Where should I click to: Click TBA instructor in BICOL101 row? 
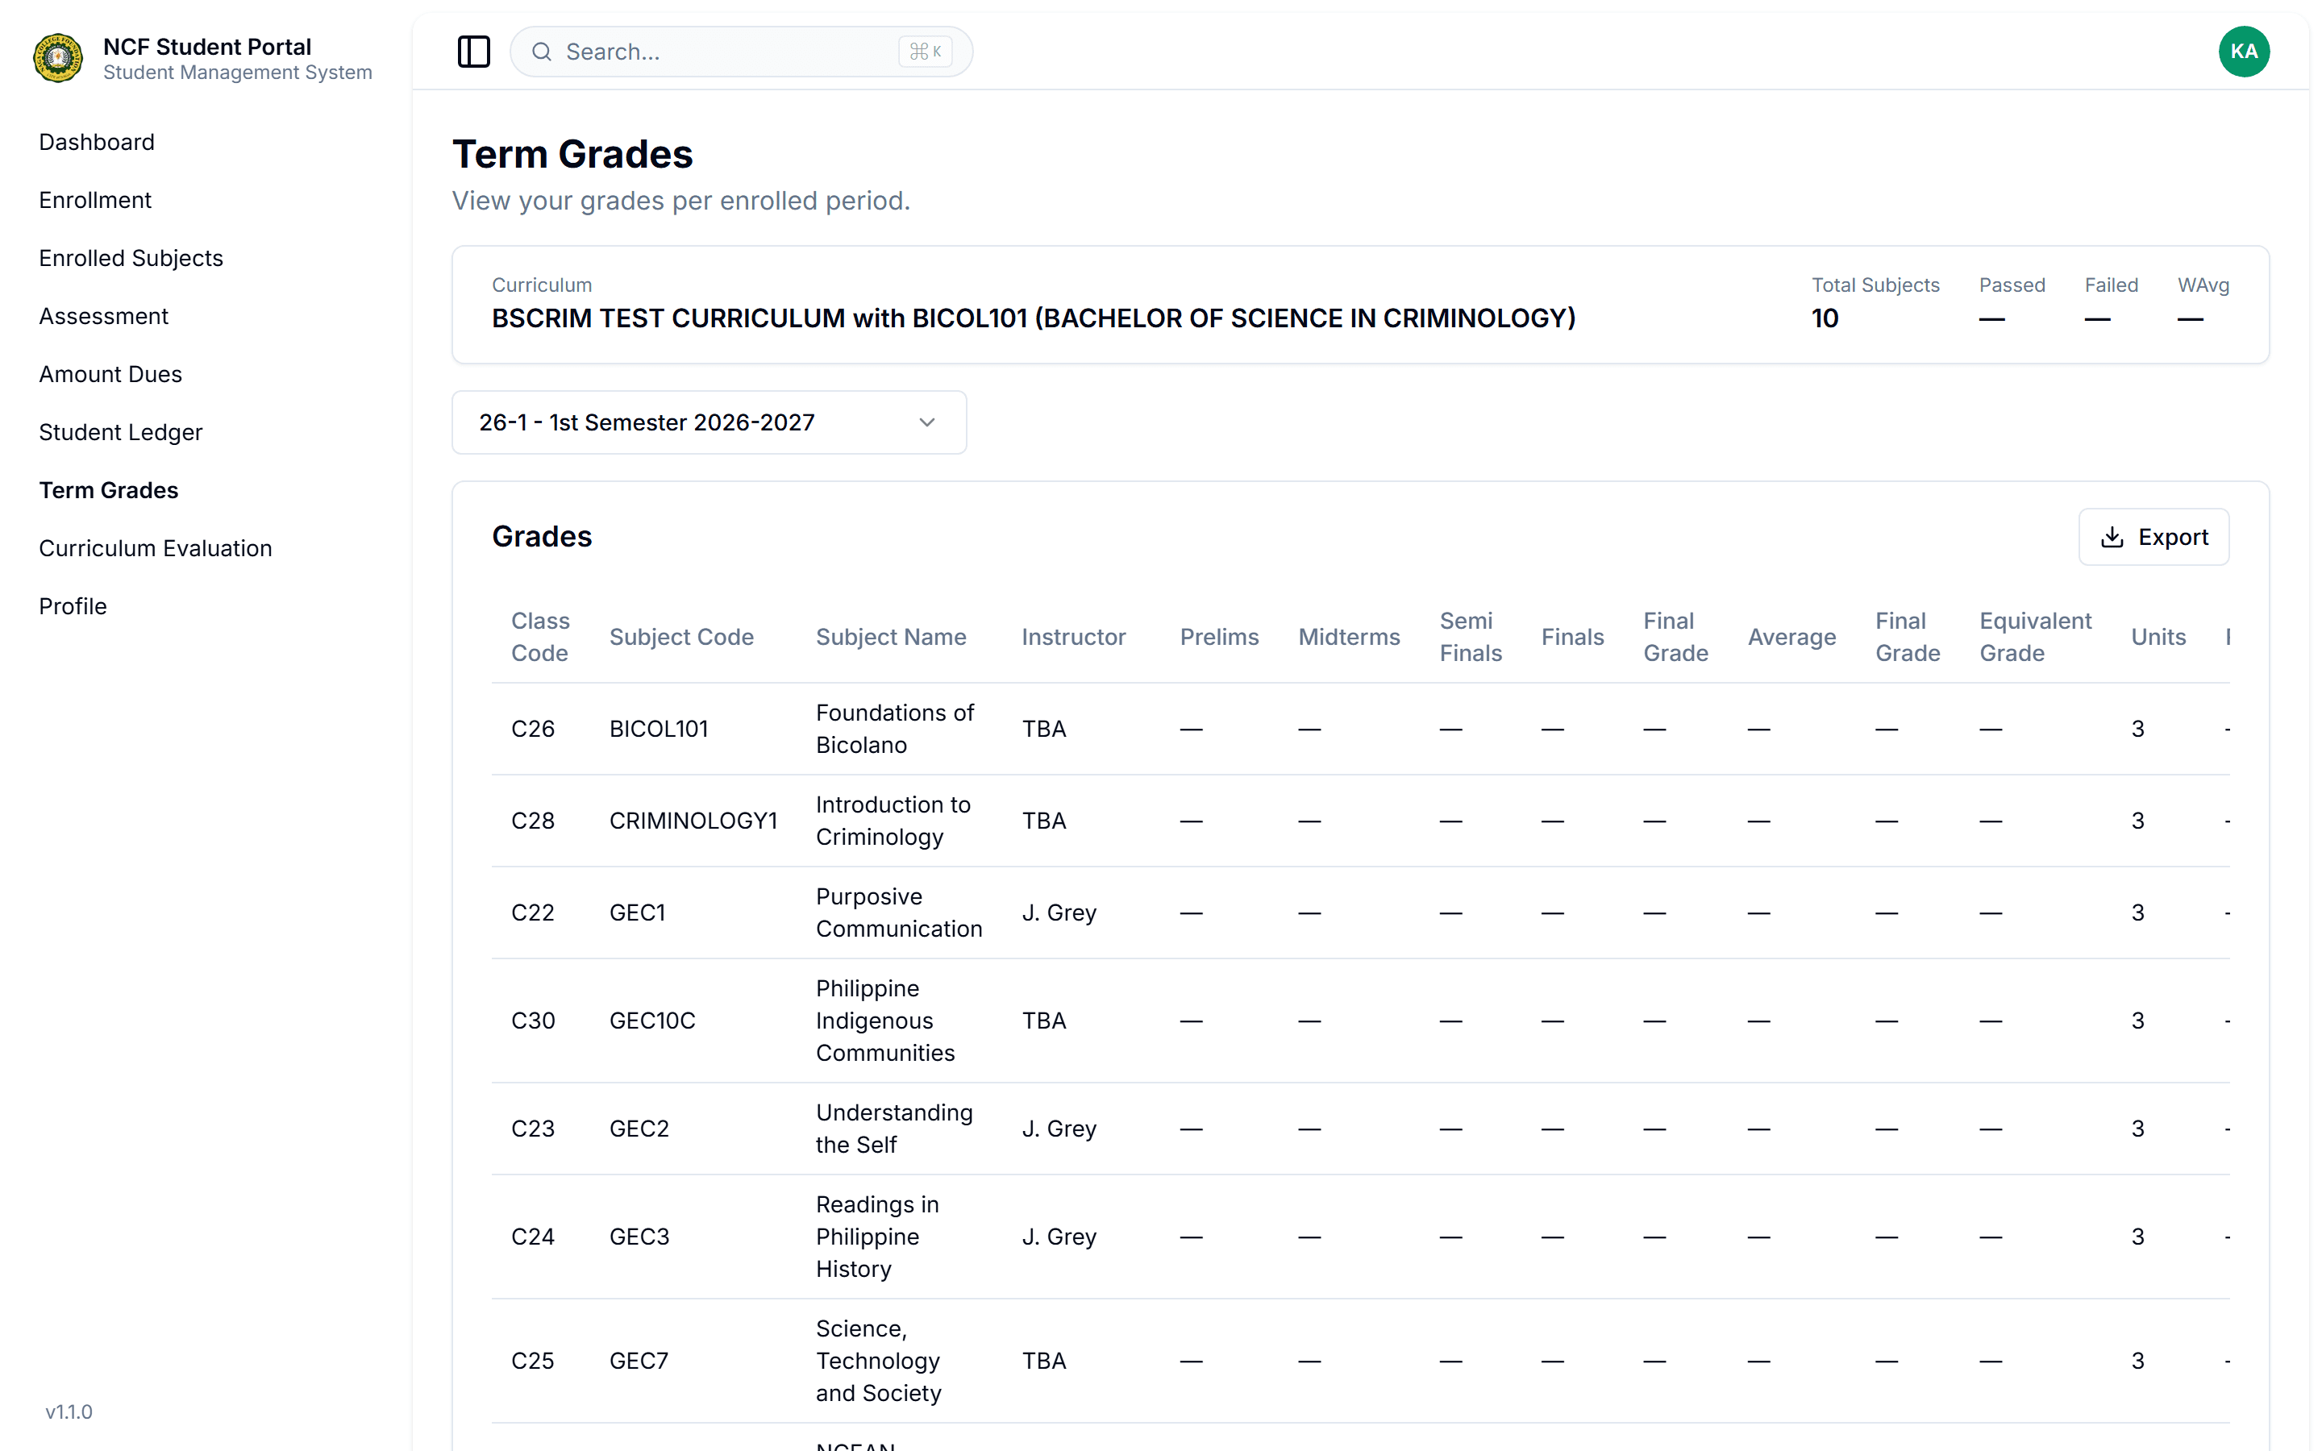click(x=1044, y=730)
